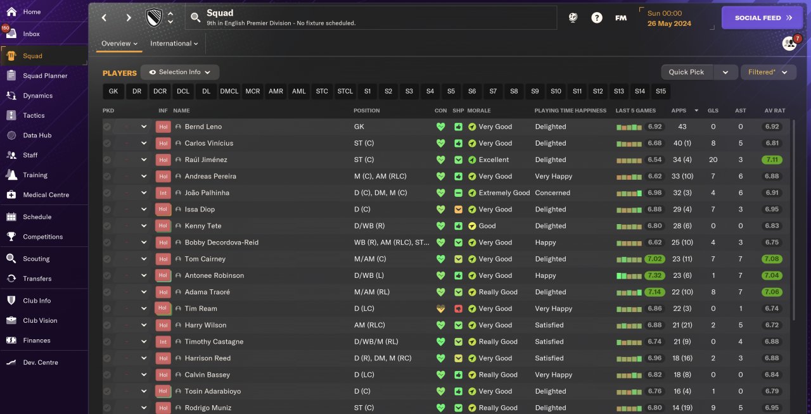The image size is (811, 414).
Task: Toggle pick checkbox for Raúl Jiménez
Action: [x=107, y=160]
